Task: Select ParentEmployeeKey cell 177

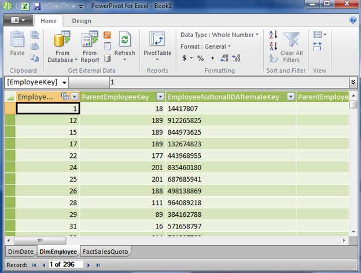Action: coord(123,156)
